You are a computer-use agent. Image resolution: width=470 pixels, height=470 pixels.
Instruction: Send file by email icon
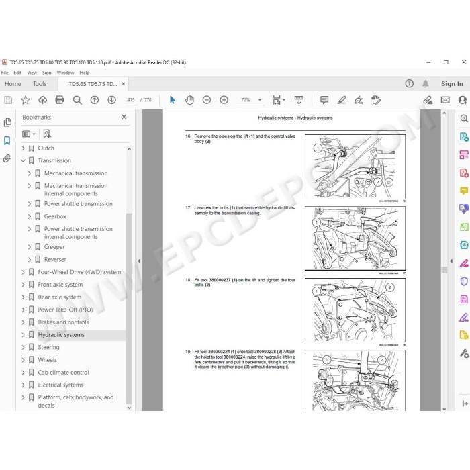[x=445, y=100]
